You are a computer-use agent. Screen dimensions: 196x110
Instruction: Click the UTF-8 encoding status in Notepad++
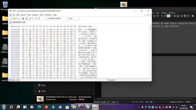click(188, 102)
